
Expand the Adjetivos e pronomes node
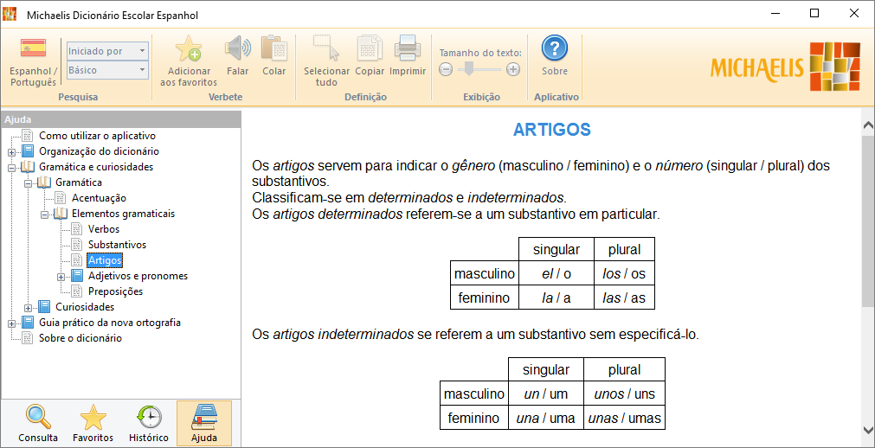coord(61,277)
